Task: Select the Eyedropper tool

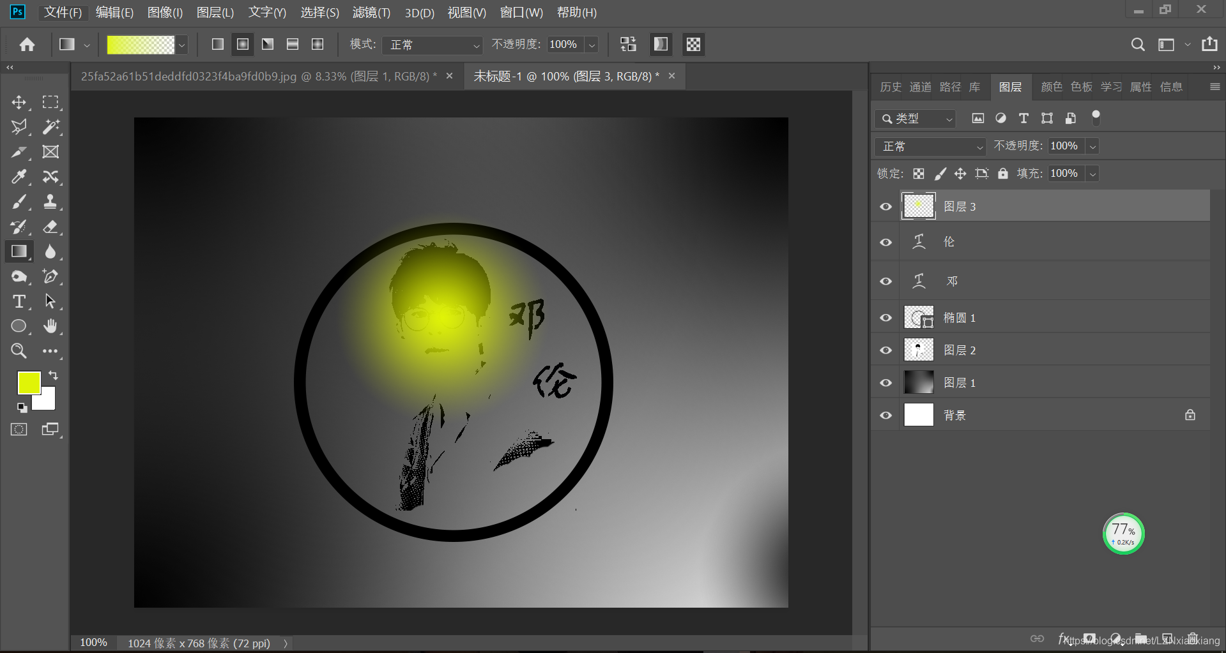Action: 19,177
